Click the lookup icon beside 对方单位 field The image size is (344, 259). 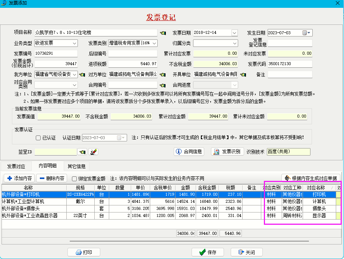tap(162, 74)
